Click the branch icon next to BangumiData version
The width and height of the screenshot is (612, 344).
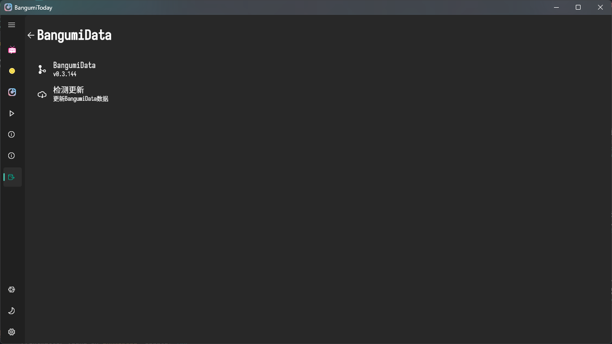point(42,69)
